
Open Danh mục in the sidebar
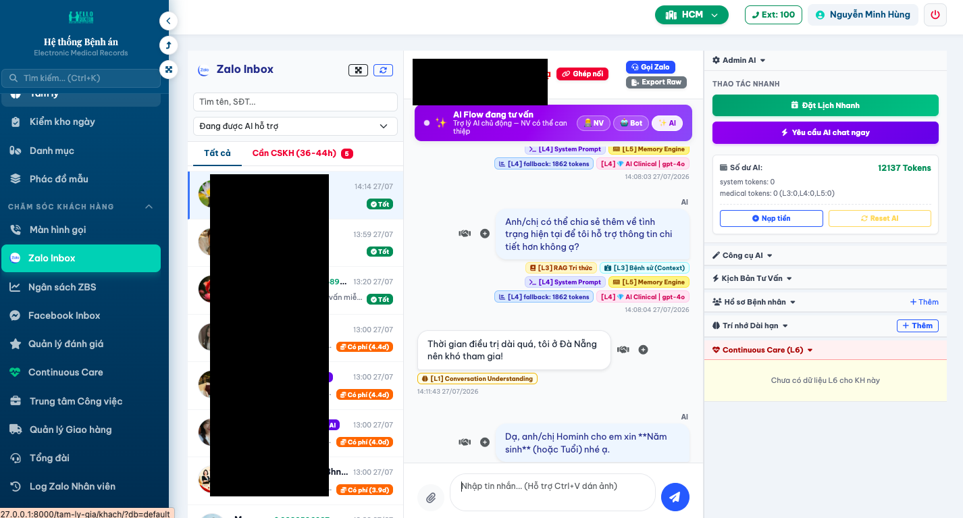81,151
